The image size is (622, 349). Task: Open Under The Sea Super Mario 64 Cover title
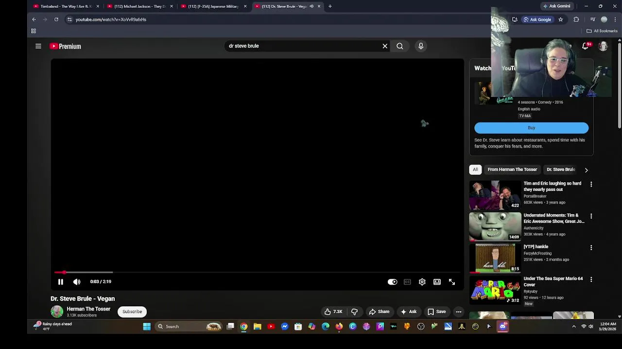pyautogui.click(x=553, y=282)
